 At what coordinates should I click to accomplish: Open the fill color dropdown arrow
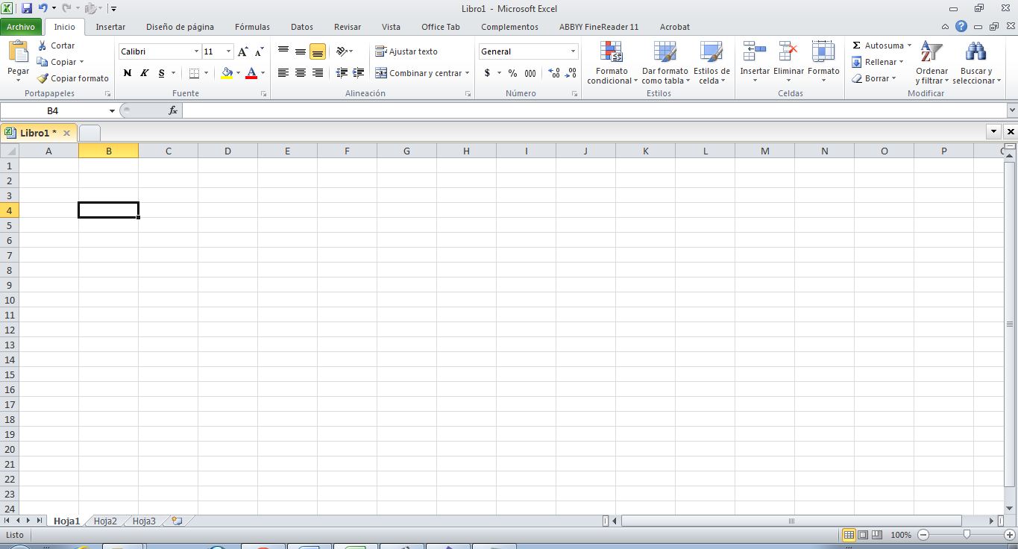(237, 74)
